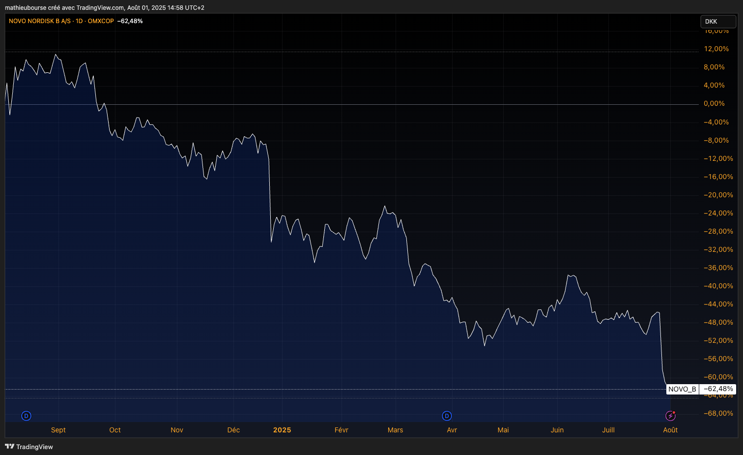Click the -52,00% label on the scale

tap(718, 340)
